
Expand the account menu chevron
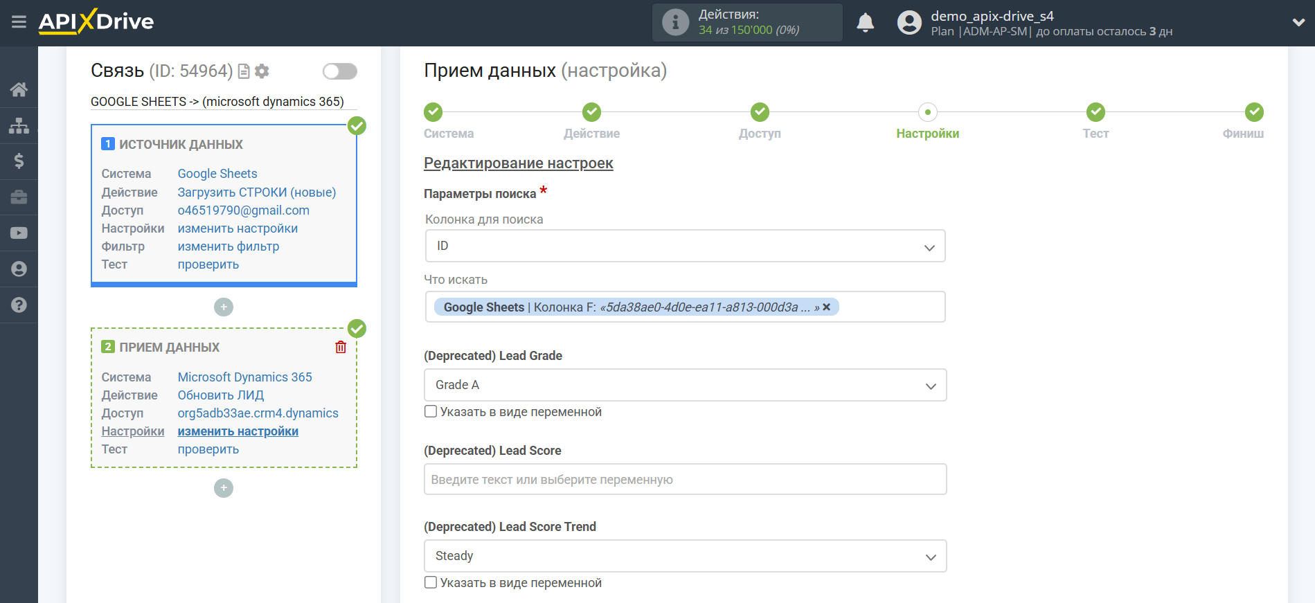[x=1298, y=22]
